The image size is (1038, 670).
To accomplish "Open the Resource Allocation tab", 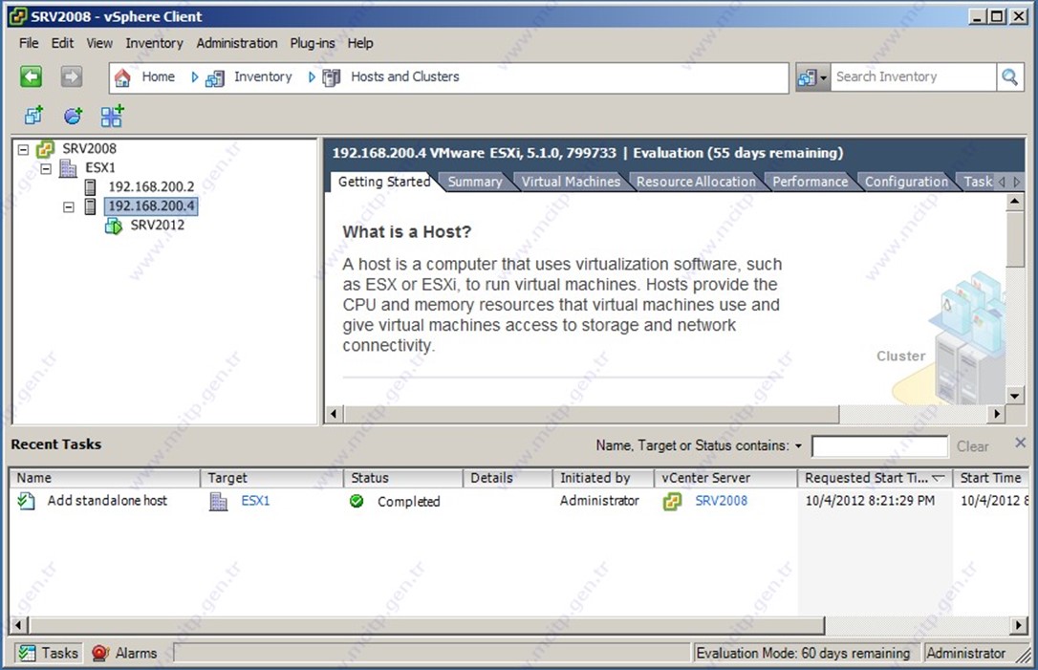I will pyautogui.click(x=696, y=182).
